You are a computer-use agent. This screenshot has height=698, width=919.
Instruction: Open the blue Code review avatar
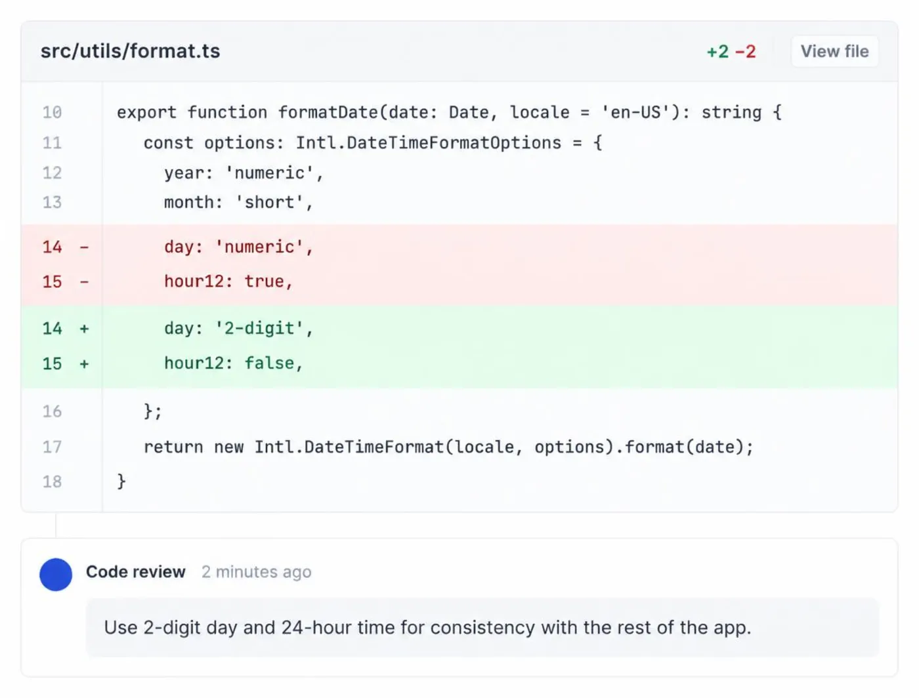pos(56,574)
